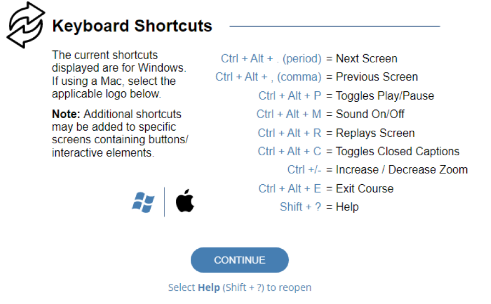The width and height of the screenshot is (491, 304).
Task: Click the Next Screen description
Action: coord(367,59)
